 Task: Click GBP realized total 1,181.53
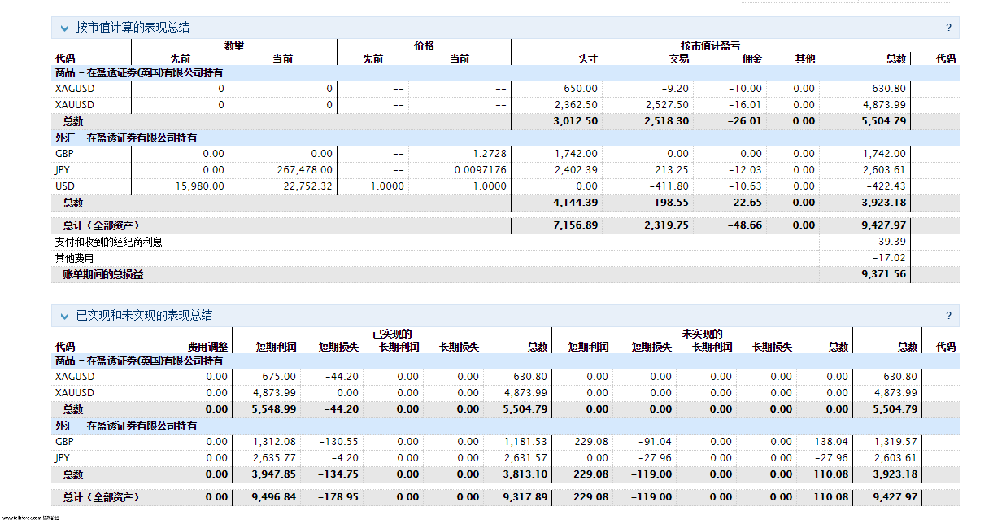point(526,442)
